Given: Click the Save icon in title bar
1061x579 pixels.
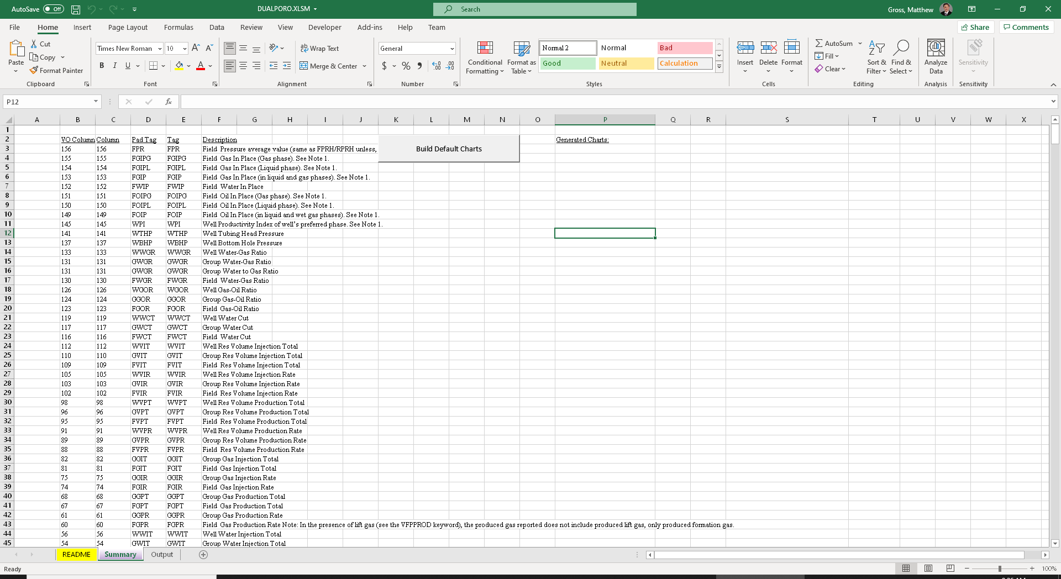Looking at the screenshot, I should pos(76,9).
